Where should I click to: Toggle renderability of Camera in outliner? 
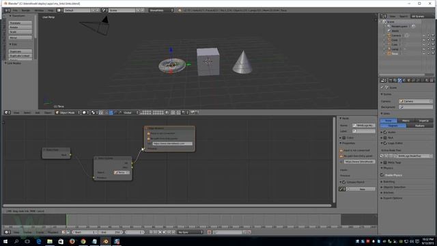(x=433, y=36)
